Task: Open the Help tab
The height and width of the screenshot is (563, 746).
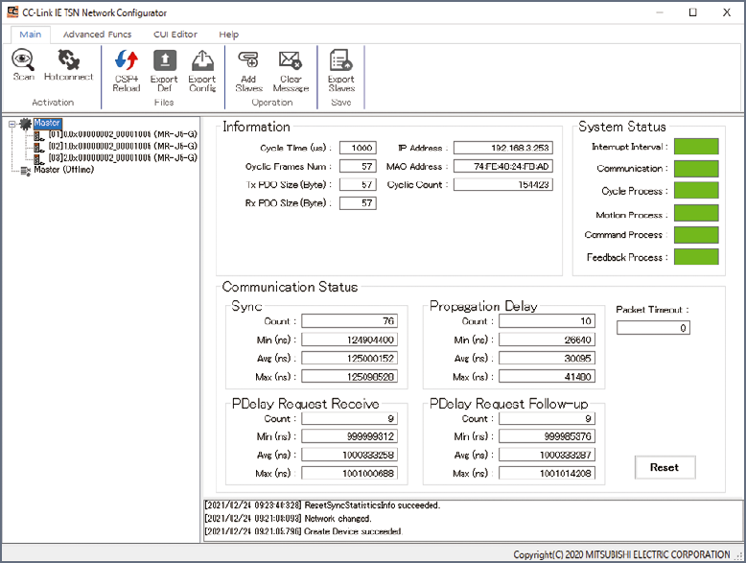Action: tap(229, 35)
